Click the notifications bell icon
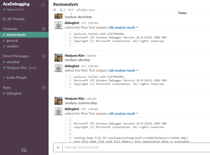 [x=42, y=5]
